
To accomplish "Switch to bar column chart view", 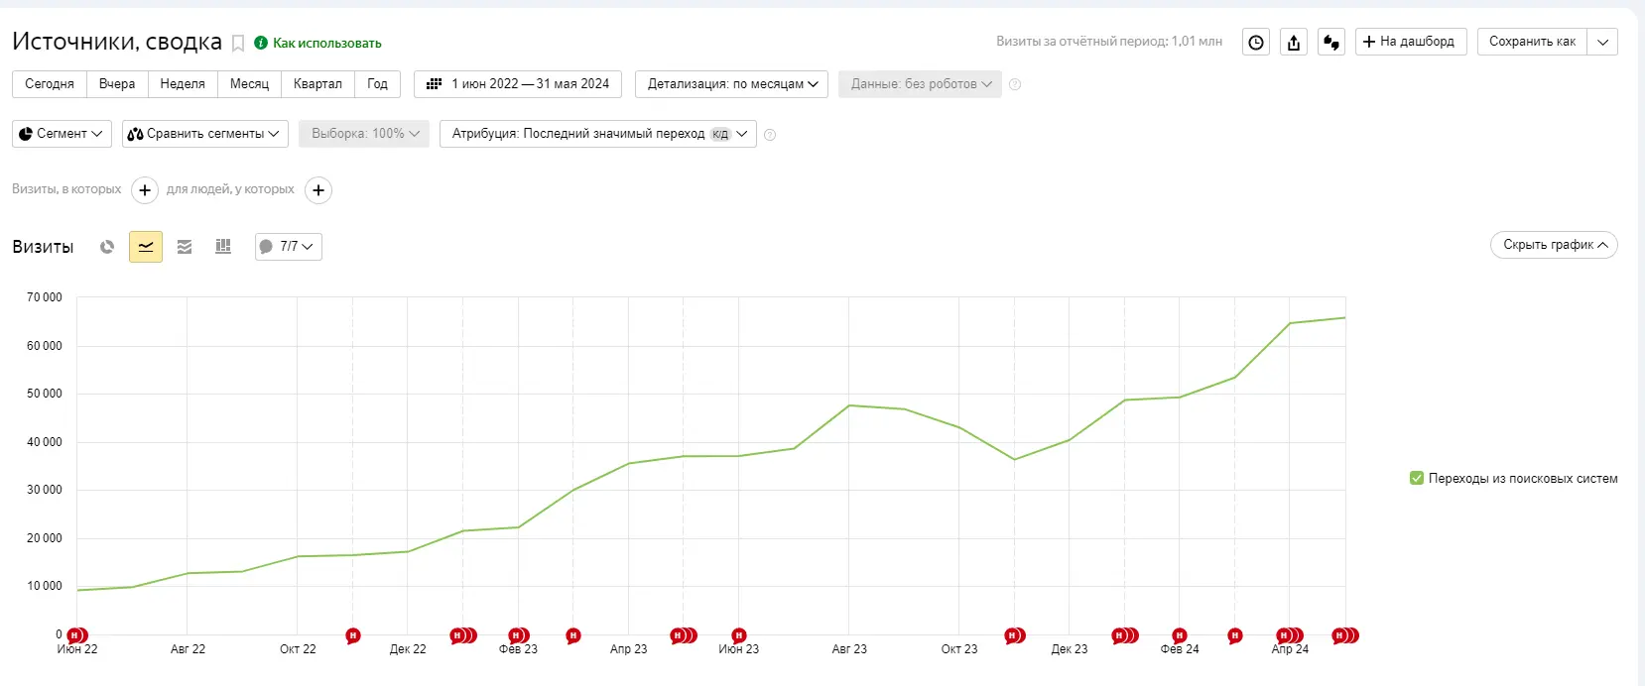I will click(x=223, y=247).
